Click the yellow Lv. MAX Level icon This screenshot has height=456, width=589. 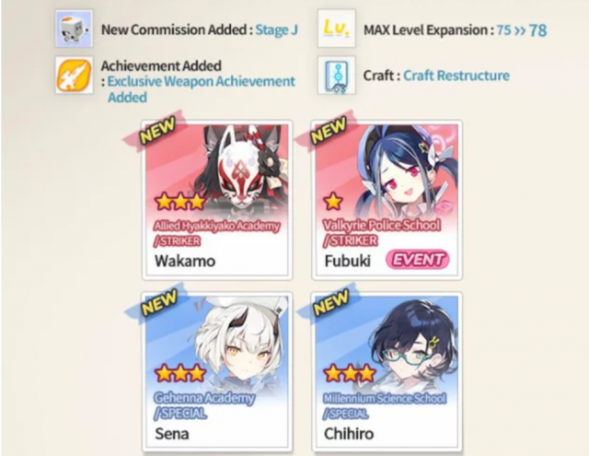point(336,29)
